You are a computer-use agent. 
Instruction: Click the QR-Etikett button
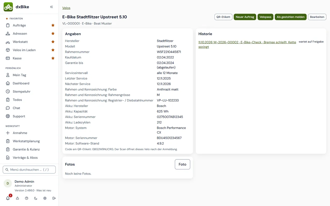coord(223,17)
